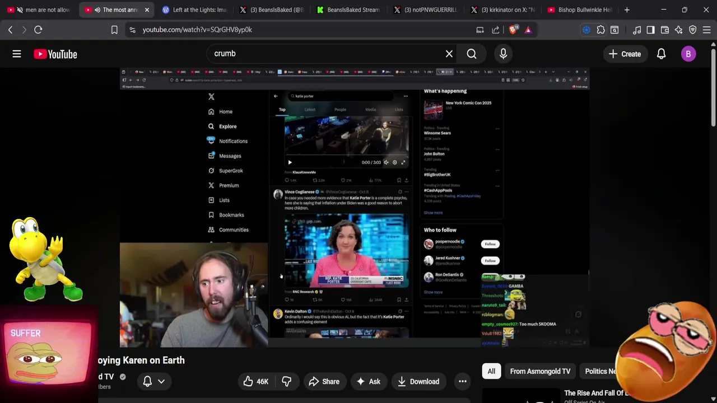Click the verified channel badge

[123, 377]
